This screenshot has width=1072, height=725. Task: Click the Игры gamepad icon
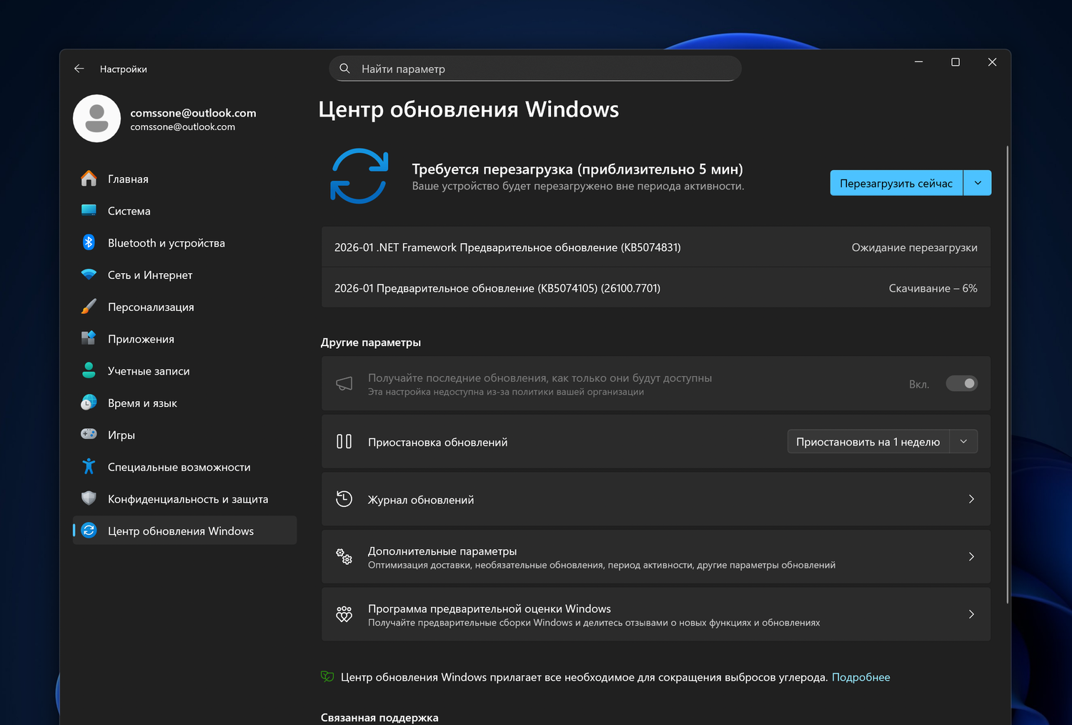pyautogui.click(x=89, y=434)
